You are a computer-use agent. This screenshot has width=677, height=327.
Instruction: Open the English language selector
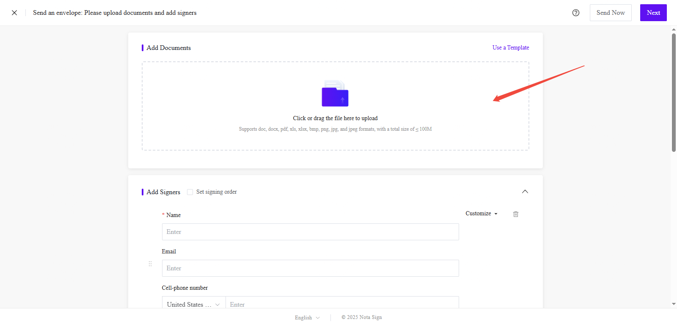(x=307, y=317)
